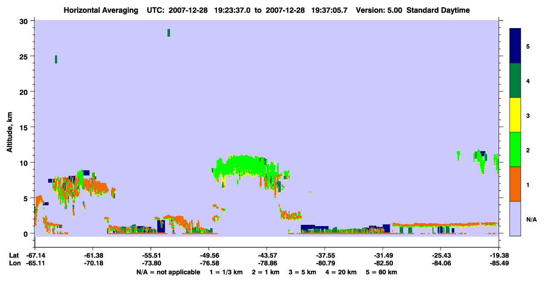Click latitude value -43.57
This screenshot has height=284, width=554.
point(267,255)
